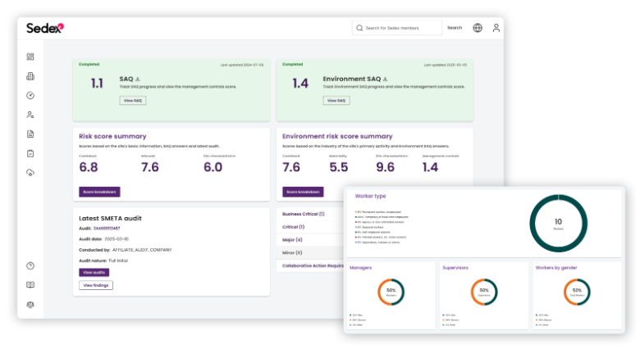Open the document icon in sidebar

pos(30,134)
